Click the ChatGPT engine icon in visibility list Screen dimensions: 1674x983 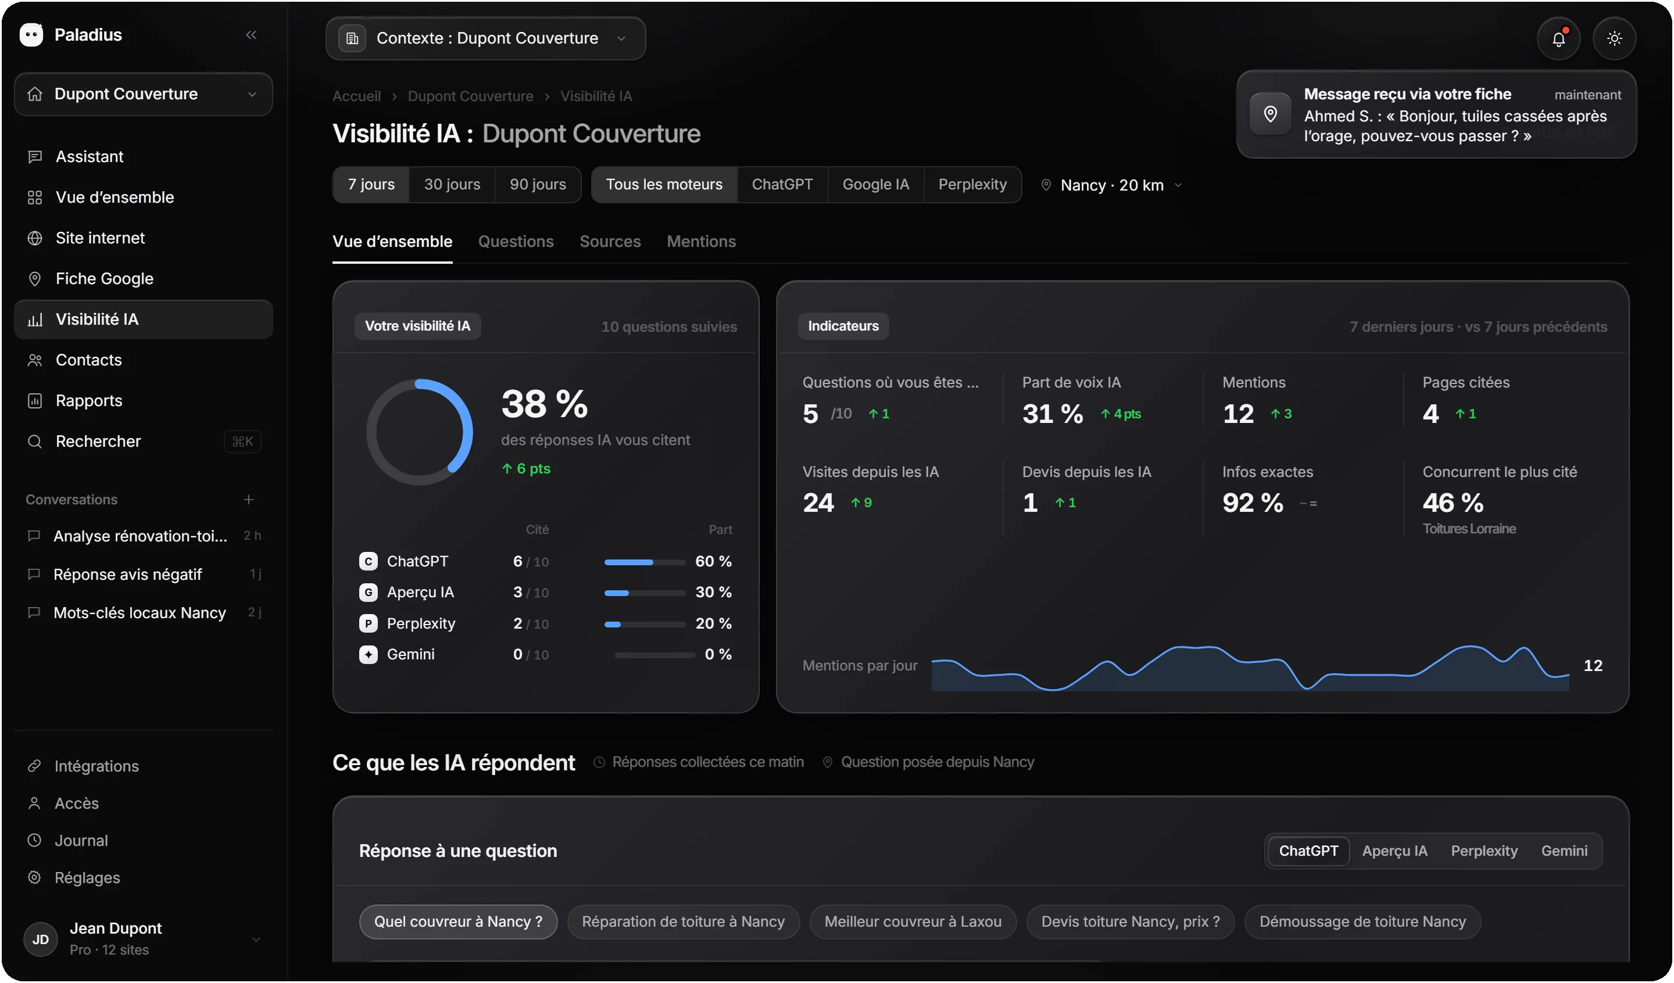coord(368,561)
